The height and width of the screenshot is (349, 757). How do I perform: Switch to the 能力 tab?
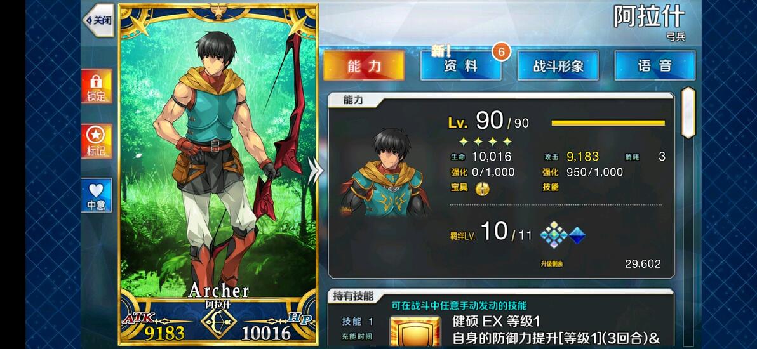(x=364, y=65)
